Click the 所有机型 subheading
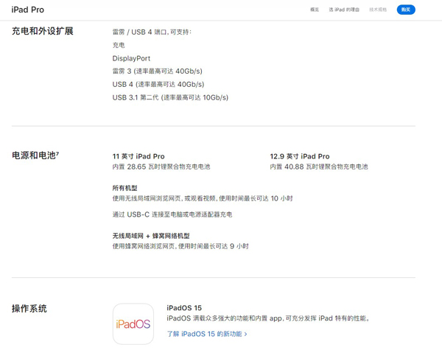This screenshot has height=353, width=442. coord(125,188)
